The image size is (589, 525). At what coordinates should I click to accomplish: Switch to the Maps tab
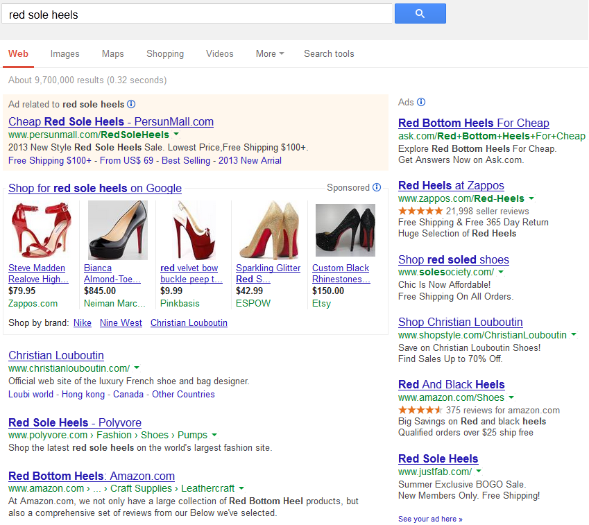112,53
